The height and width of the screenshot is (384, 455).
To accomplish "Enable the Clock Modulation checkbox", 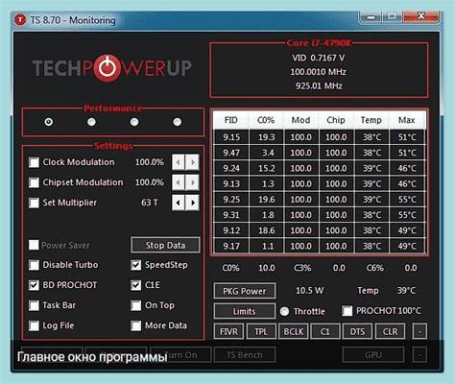I will 34,162.
